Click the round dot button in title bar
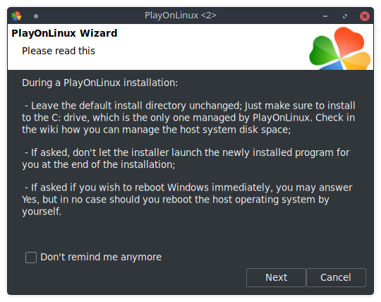Image resolution: width=381 pixels, height=302 pixels. tap(36, 16)
